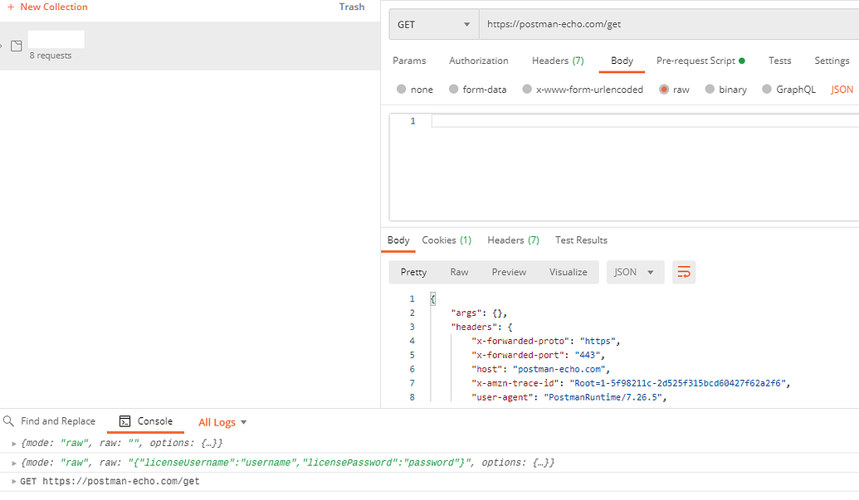Open the Trash

pyautogui.click(x=351, y=7)
